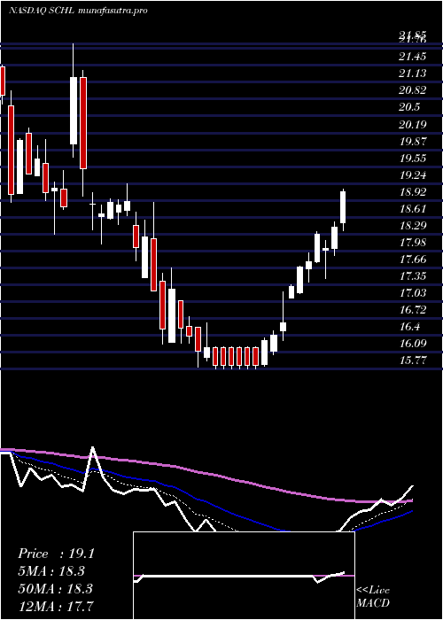Click the most recent white candlestick near 18.92
The height and width of the screenshot is (620, 443).
click(x=343, y=207)
